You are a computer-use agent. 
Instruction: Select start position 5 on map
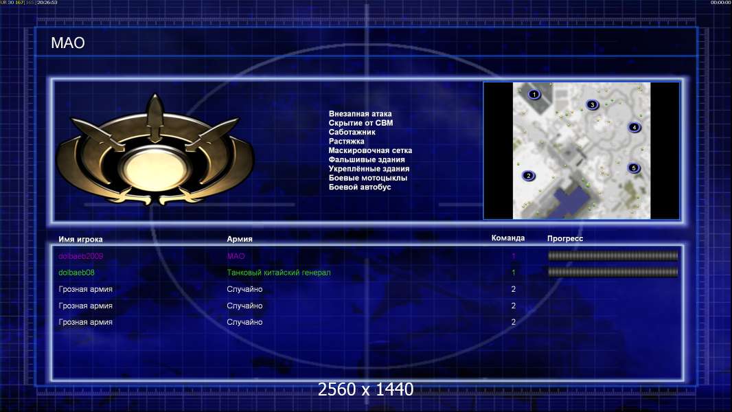(x=634, y=168)
